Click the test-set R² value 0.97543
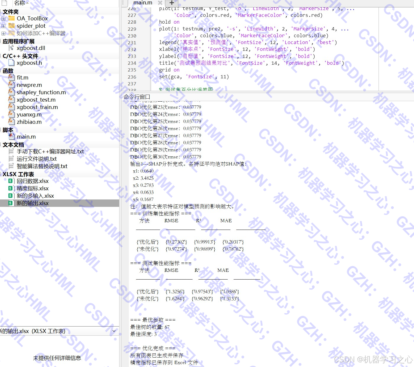 coord(202,292)
